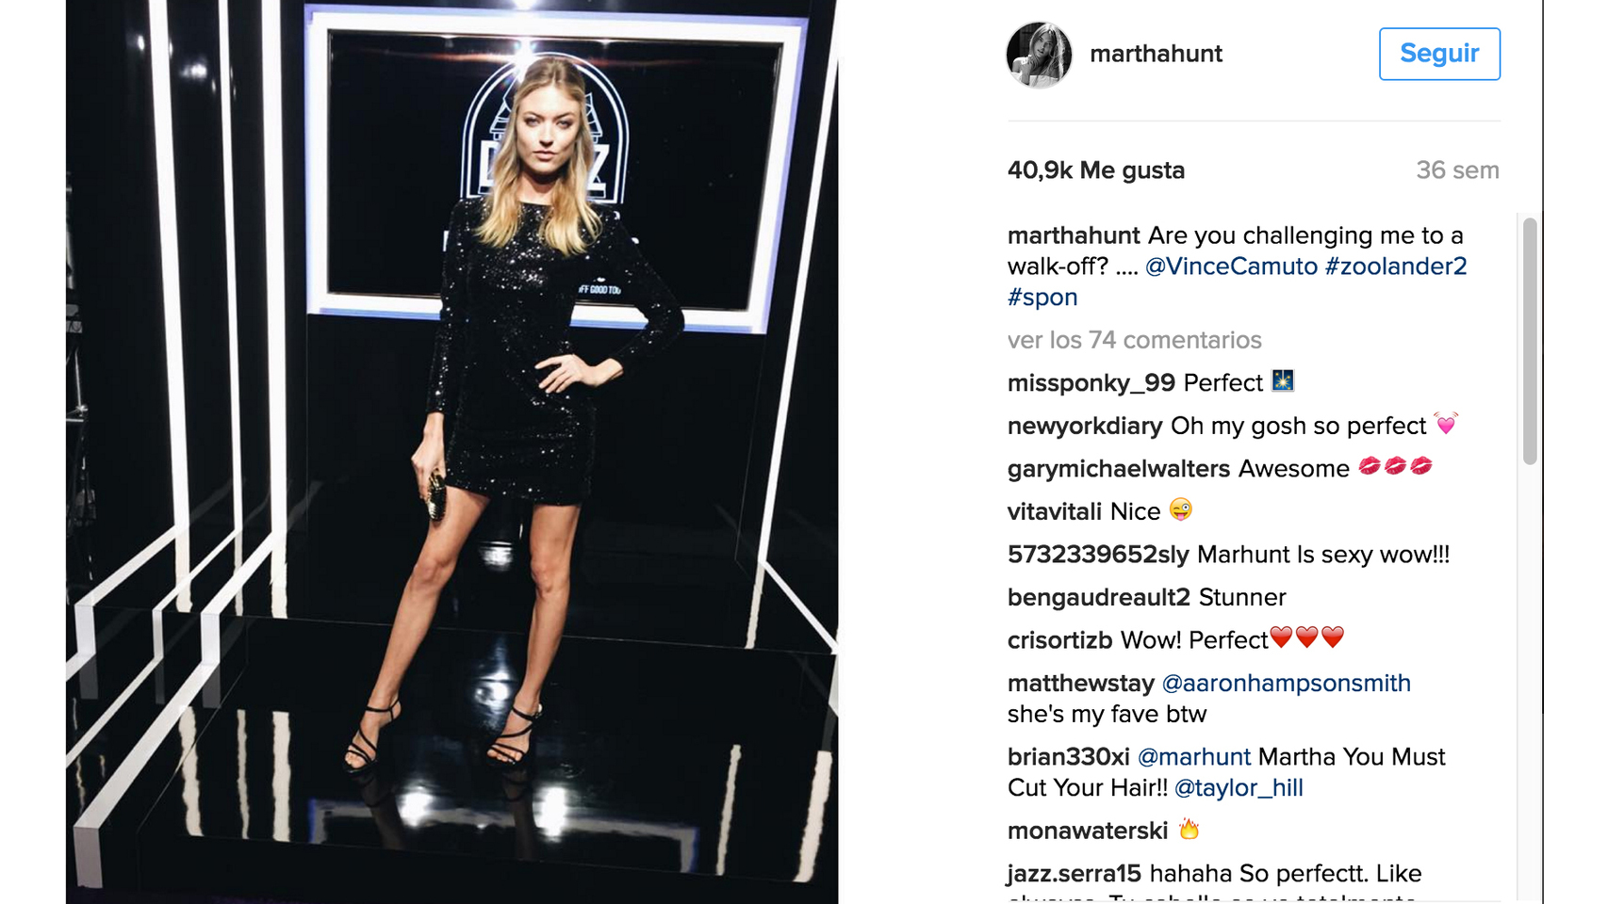This screenshot has width=1608, height=904.
Task: Open the @VinceCamuto mention in caption
Action: pyautogui.click(x=1231, y=266)
